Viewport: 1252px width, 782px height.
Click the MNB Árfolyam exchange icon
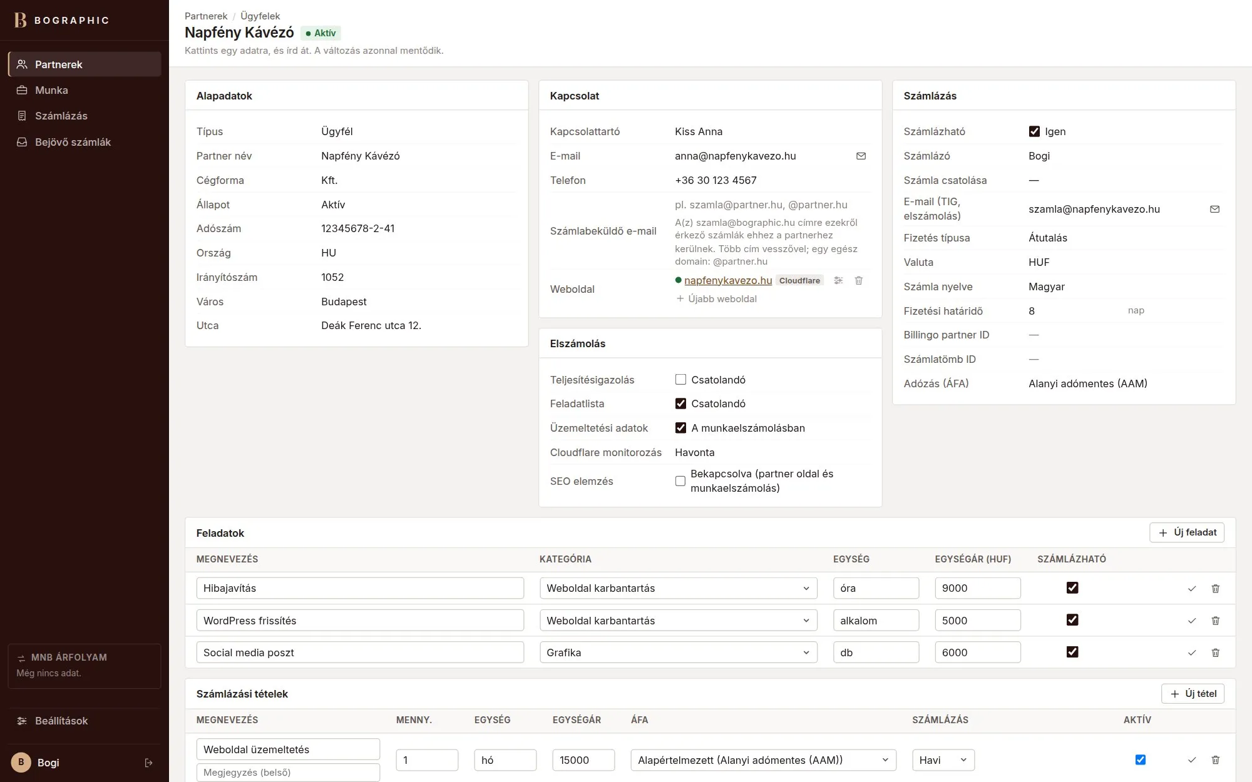(x=21, y=658)
